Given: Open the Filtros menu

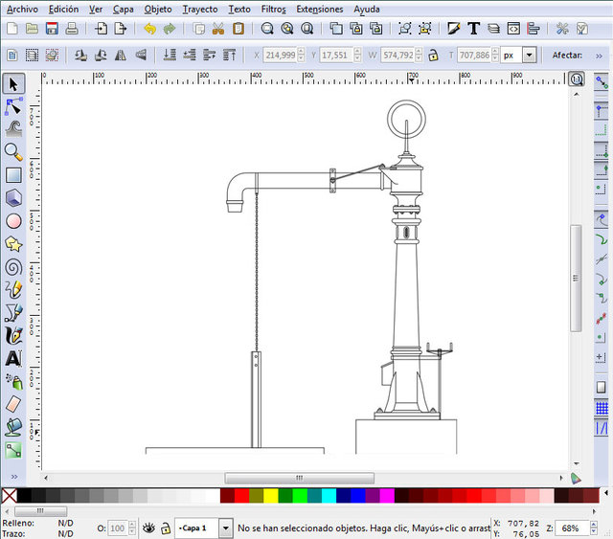Looking at the screenshot, I should click(273, 9).
